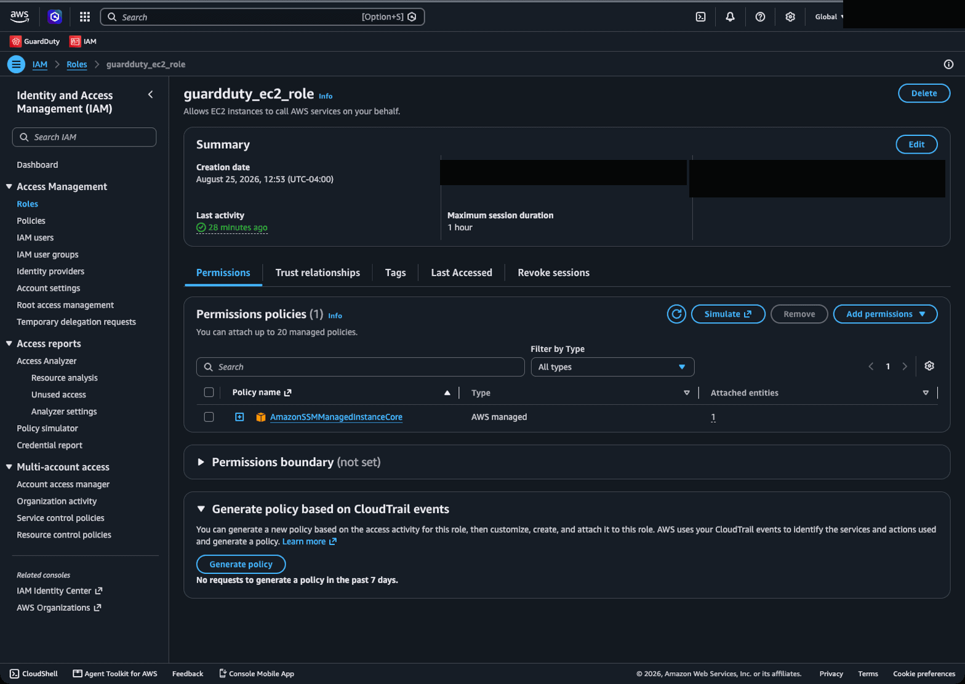Click the AWS logo home icon
965x684 pixels.
[20, 17]
